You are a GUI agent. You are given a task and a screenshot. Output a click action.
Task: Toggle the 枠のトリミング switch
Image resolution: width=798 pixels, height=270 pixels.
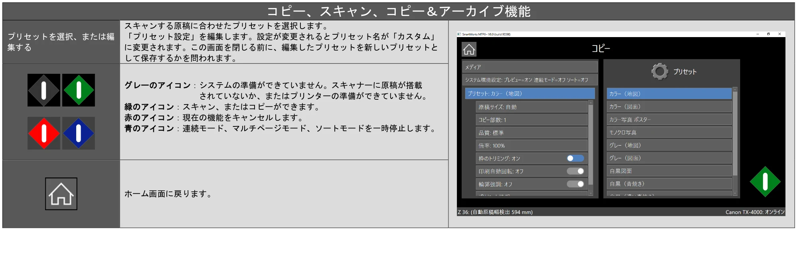pyautogui.click(x=575, y=158)
